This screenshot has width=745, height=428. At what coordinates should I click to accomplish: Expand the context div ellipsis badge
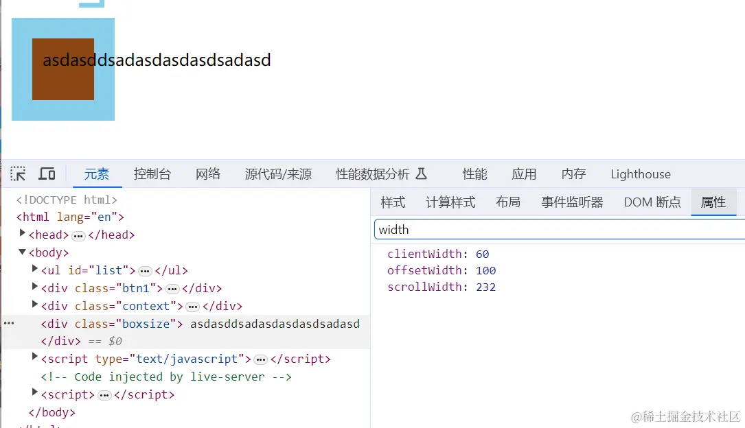(x=192, y=307)
